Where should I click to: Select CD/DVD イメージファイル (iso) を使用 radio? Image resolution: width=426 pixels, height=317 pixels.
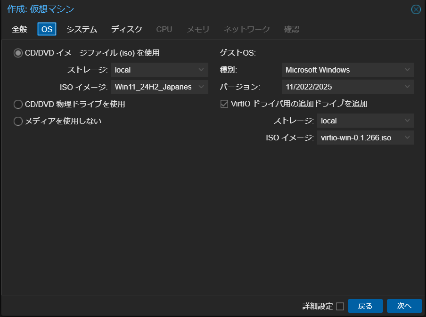click(x=18, y=53)
